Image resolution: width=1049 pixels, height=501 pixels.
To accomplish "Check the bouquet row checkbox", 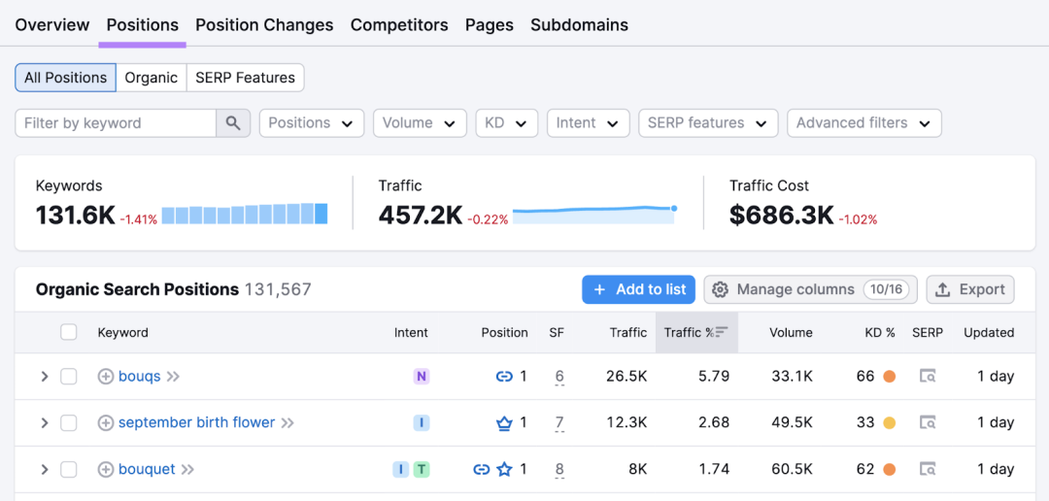I will tap(68, 470).
